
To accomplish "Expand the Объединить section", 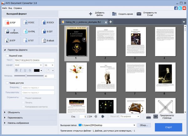I will tap(5, 112).
